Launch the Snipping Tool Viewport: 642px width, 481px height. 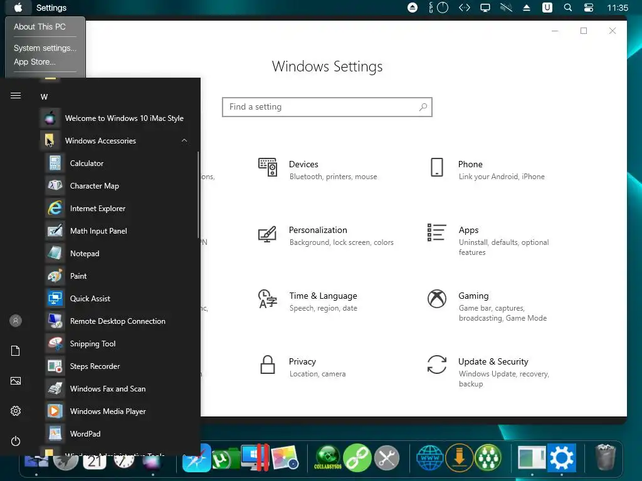(x=118, y=344)
